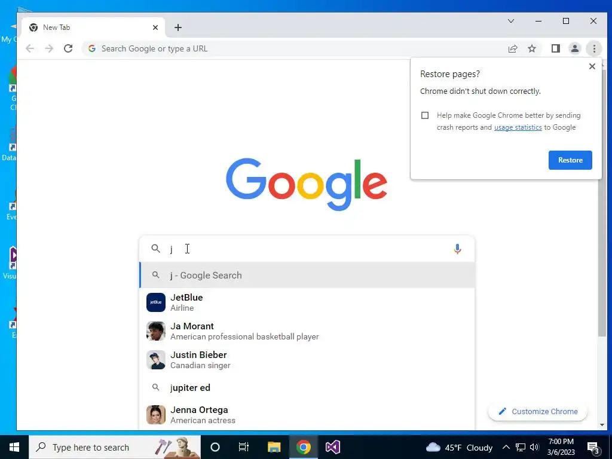Image resolution: width=612 pixels, height=459 pixels.
Task: Choose the Ja Morant suggestion
Action: pyautogui.click(x=307, y=331)
